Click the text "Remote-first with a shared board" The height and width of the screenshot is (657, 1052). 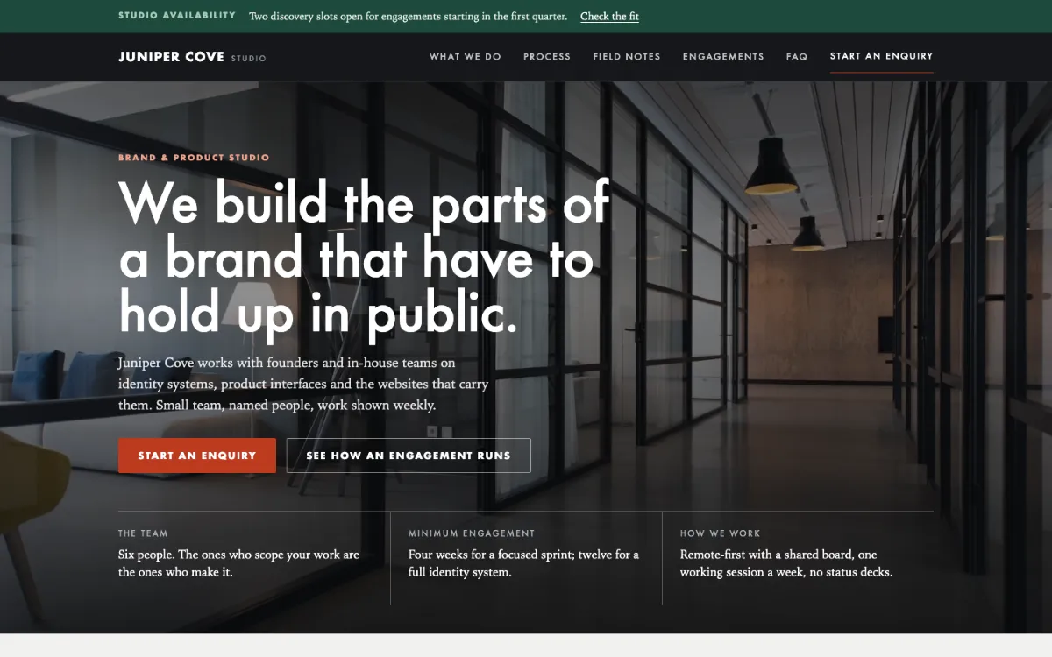(786, 563)
